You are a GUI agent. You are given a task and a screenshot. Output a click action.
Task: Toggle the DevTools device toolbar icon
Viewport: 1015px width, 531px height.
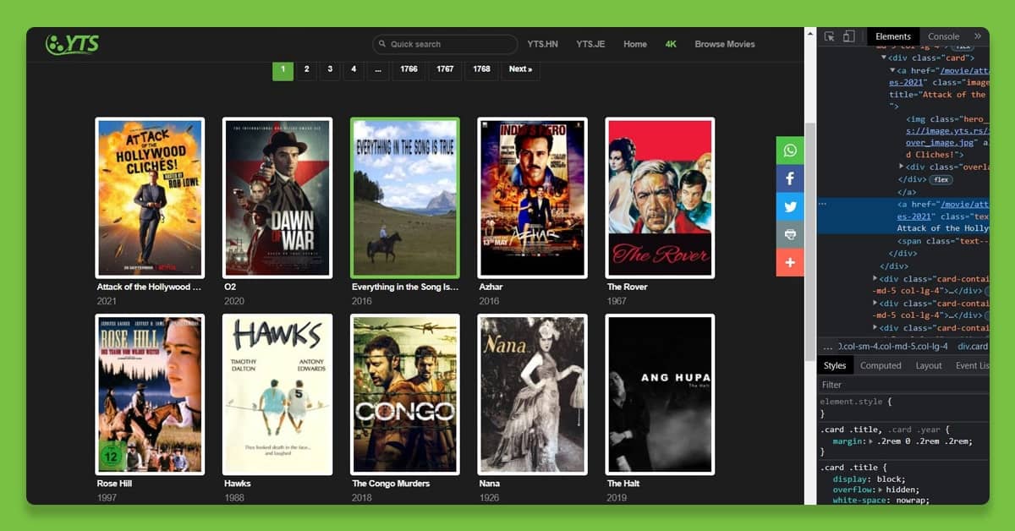pos(848,36)
